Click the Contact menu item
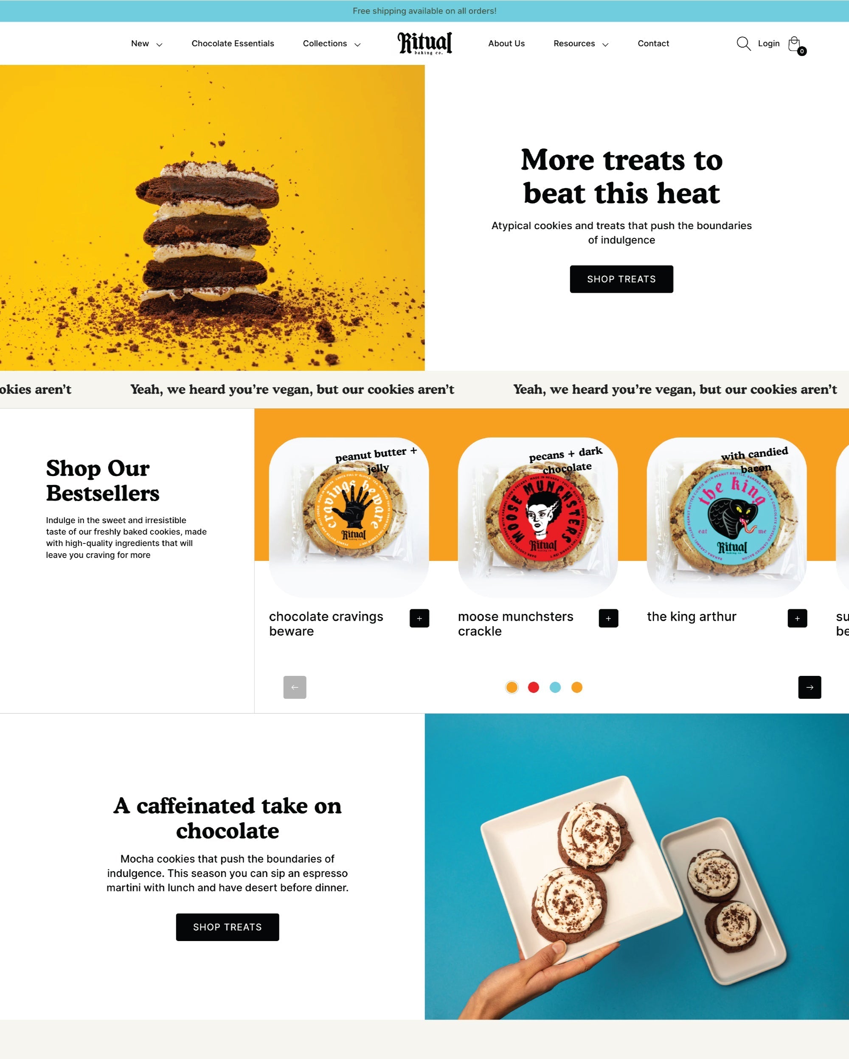849x1059 pixels. [653, 42]
